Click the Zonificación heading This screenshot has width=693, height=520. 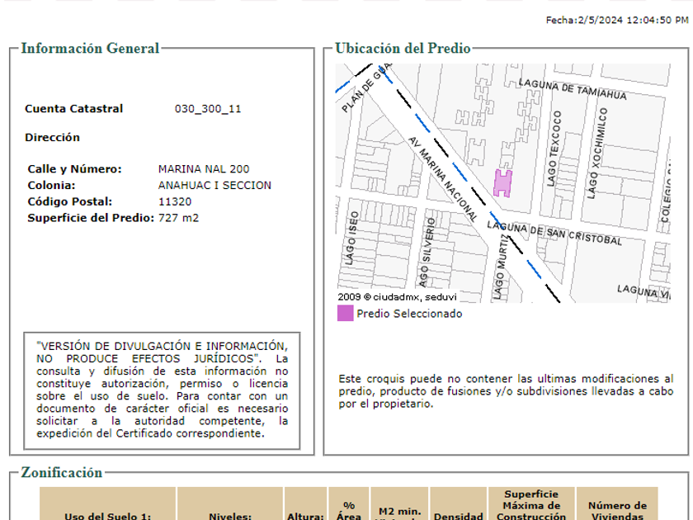61,473
